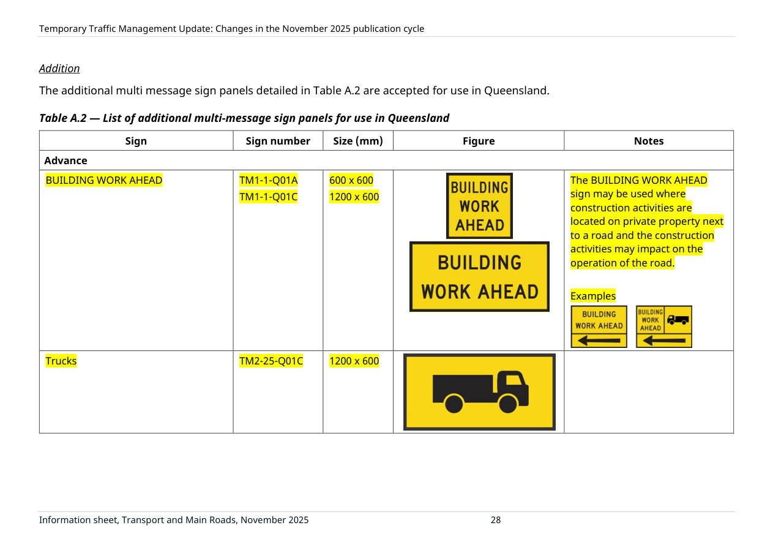Click the notes line 'operation of the road.'
The width and height of the screenshot is (773, 547).
(622, 263)
